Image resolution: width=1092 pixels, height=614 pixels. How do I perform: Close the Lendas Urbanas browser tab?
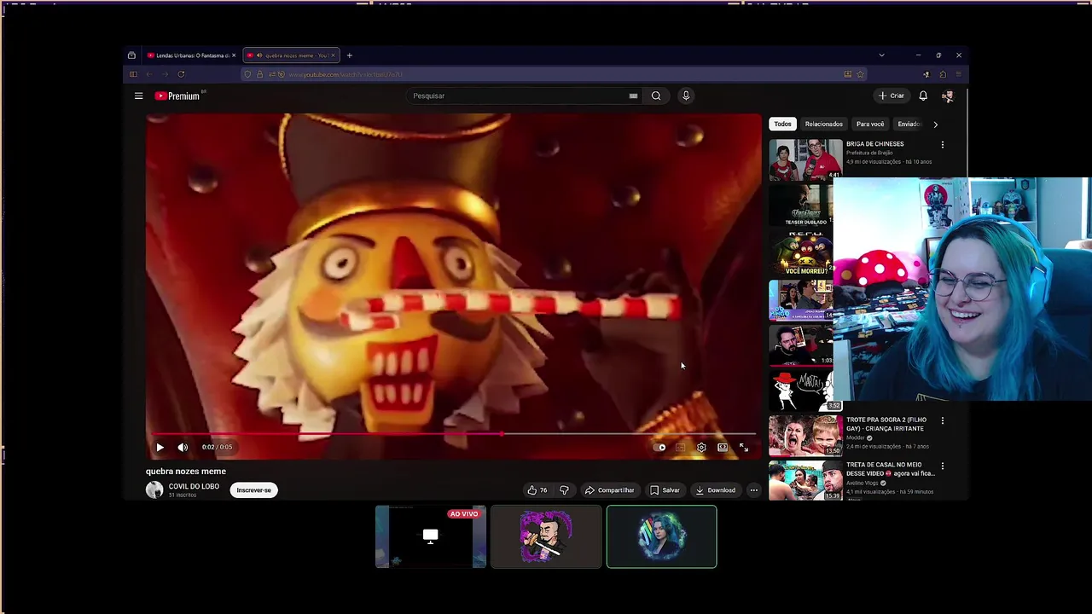pyautogui.click(x=234, y=55)
